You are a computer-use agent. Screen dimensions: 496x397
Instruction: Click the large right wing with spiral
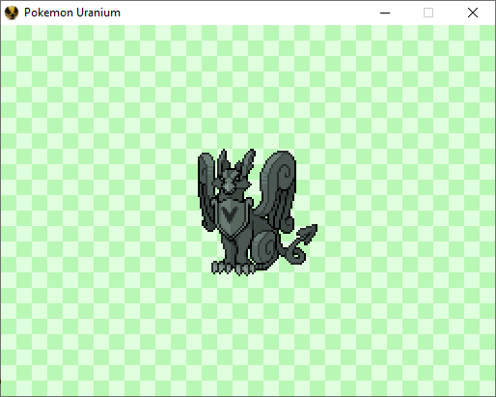(278, 191)
